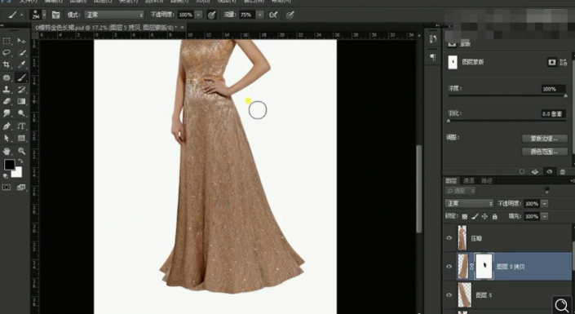Select the Pen tool

[7, 126]
